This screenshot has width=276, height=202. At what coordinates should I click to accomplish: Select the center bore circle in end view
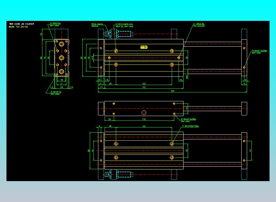click(61, 58)
